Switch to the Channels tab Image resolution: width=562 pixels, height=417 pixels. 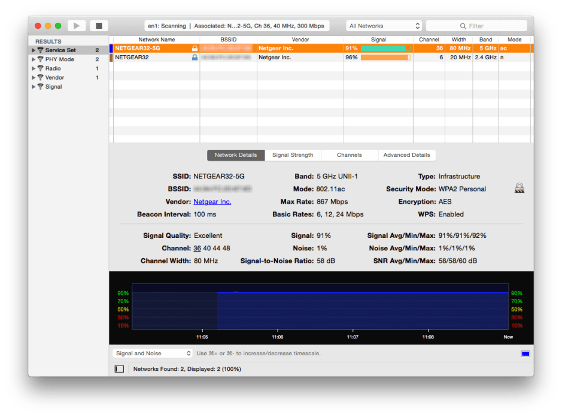point(349,155)
